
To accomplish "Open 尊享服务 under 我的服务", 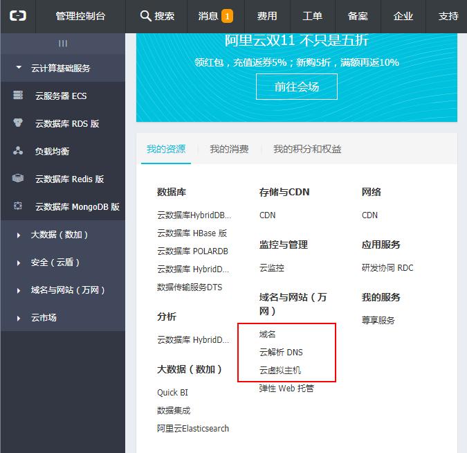I will click(x=378, y=320).
